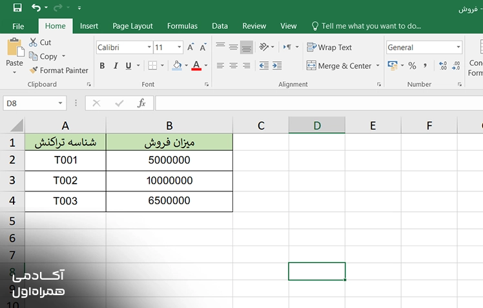Open Customize Quick Access Toolbar arrow
The height and width of the screenshot is (308, 483).
click(79, 8)
